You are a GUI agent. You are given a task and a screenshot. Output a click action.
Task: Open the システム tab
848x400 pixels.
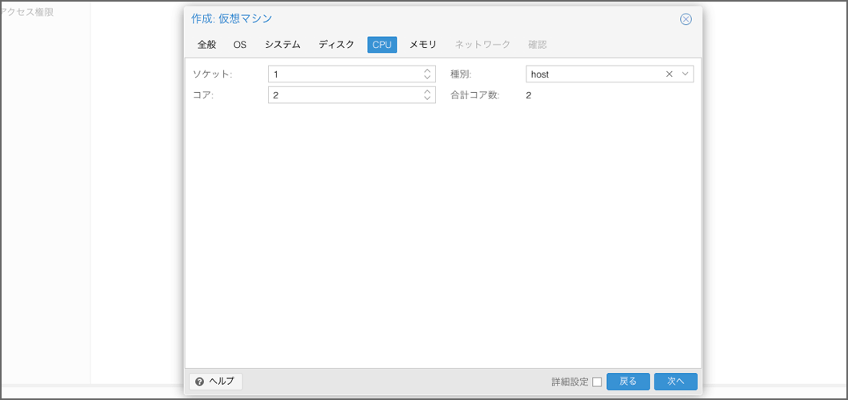point(282,45)
